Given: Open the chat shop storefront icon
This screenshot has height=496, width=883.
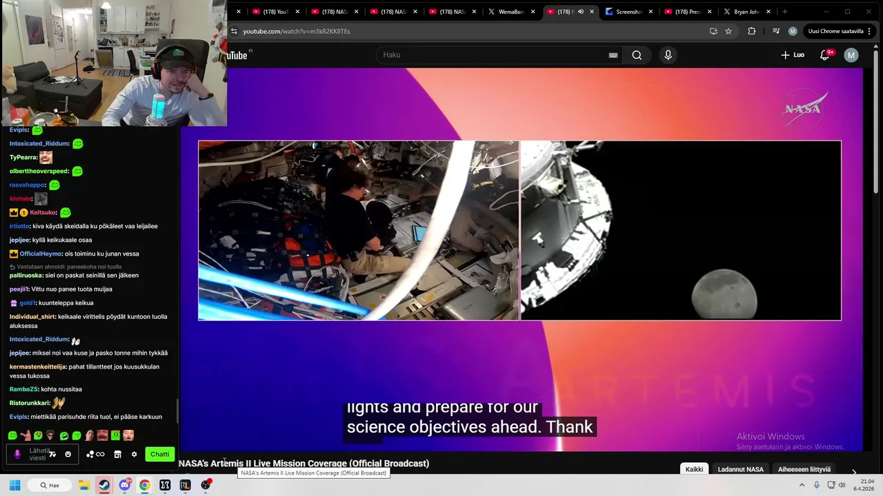Looking at the screenshot, I should coord(117,454).
